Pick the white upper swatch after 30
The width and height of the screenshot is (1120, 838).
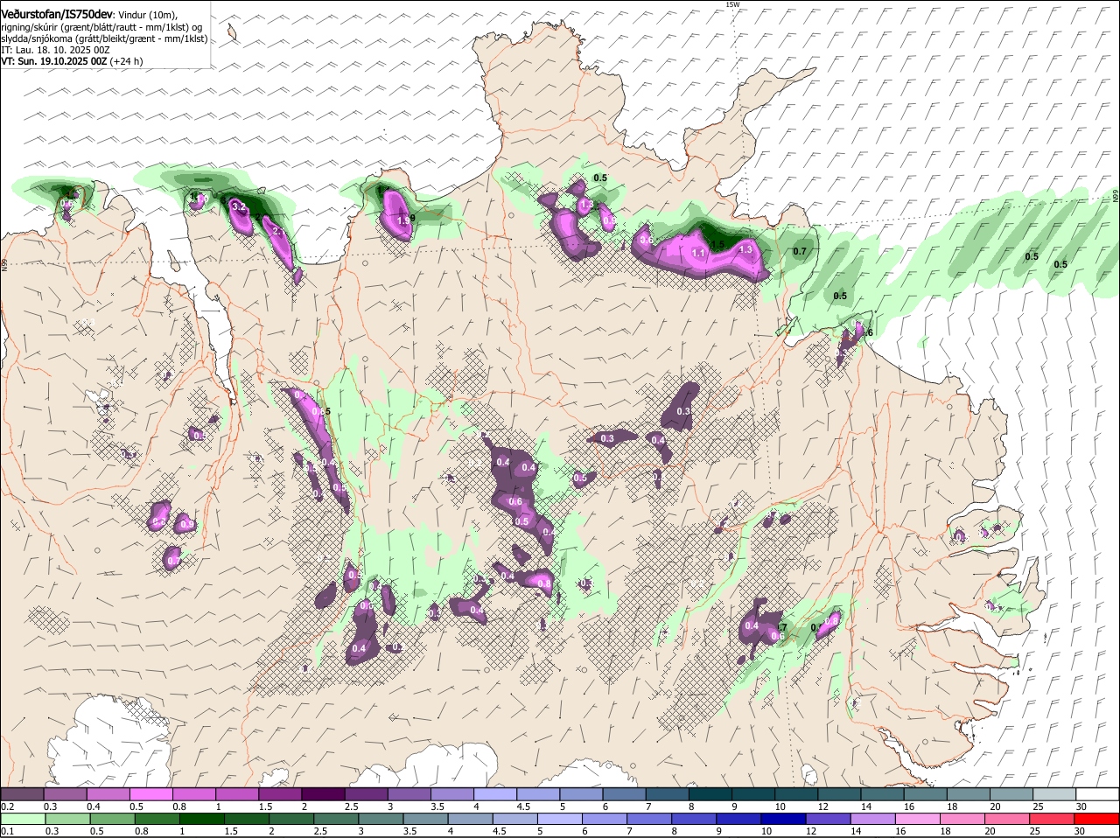point(1098,793)
